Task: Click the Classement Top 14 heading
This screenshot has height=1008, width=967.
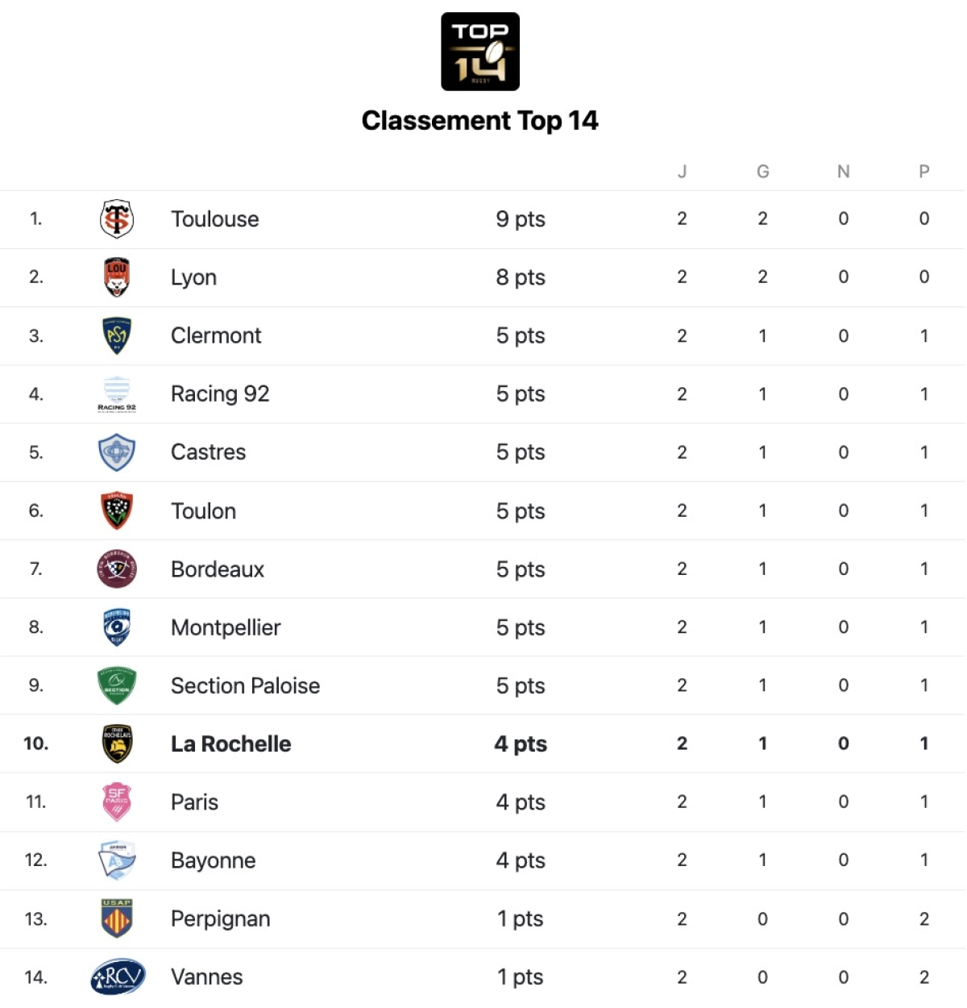Action: 479,121
